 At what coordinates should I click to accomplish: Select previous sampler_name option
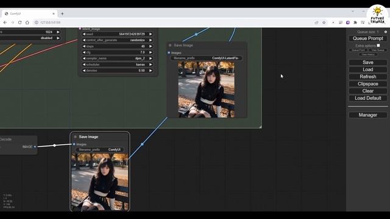coord(84,58)
